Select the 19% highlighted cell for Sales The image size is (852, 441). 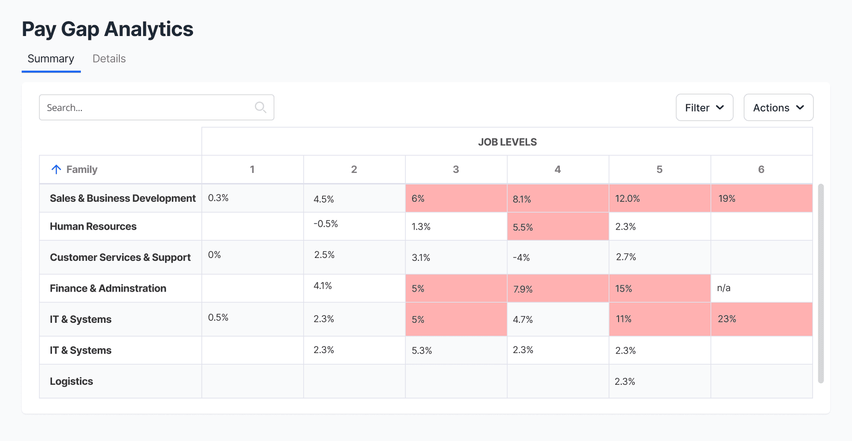[762, 198]
